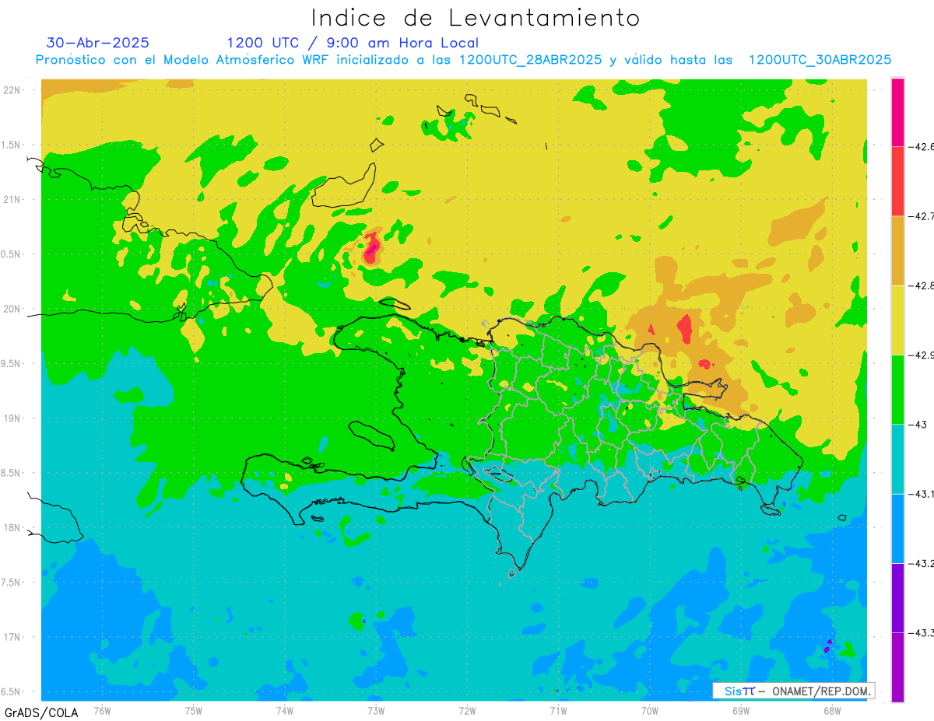Click legend value "-43.1"
The image size is (934, 721).
click(922, 494)
